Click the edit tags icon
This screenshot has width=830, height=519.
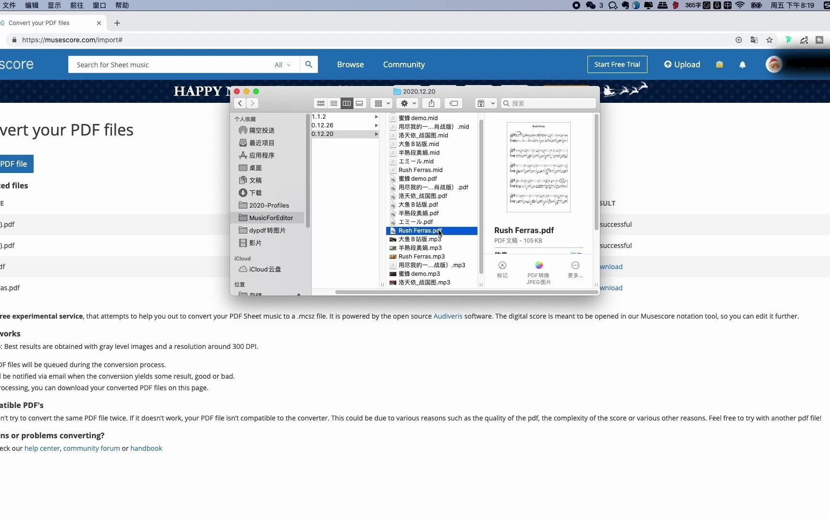click(453, 103)
